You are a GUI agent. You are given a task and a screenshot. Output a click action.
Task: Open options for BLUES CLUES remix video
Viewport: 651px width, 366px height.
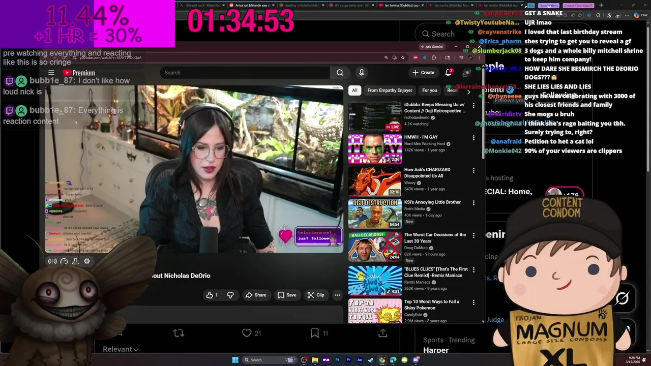[474, 270]
